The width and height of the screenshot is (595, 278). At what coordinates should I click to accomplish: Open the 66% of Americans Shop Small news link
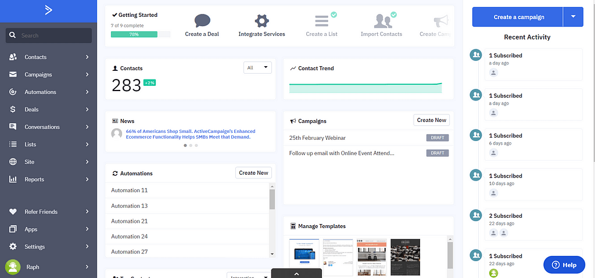pos(191,134)
